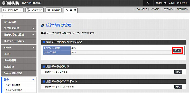Open スケジュール実行 in the sidebar
Image resolution: width=190 pixels, height=93 pixels.
pyautogui.click(x=18, y=41)
